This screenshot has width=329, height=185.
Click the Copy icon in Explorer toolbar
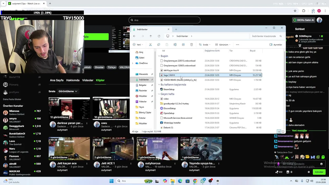pos(159,44)
